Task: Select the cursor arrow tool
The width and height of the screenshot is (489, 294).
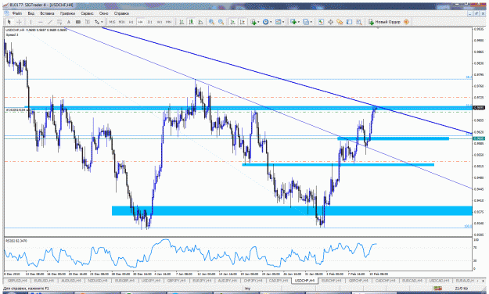Action: pos(9,22)
